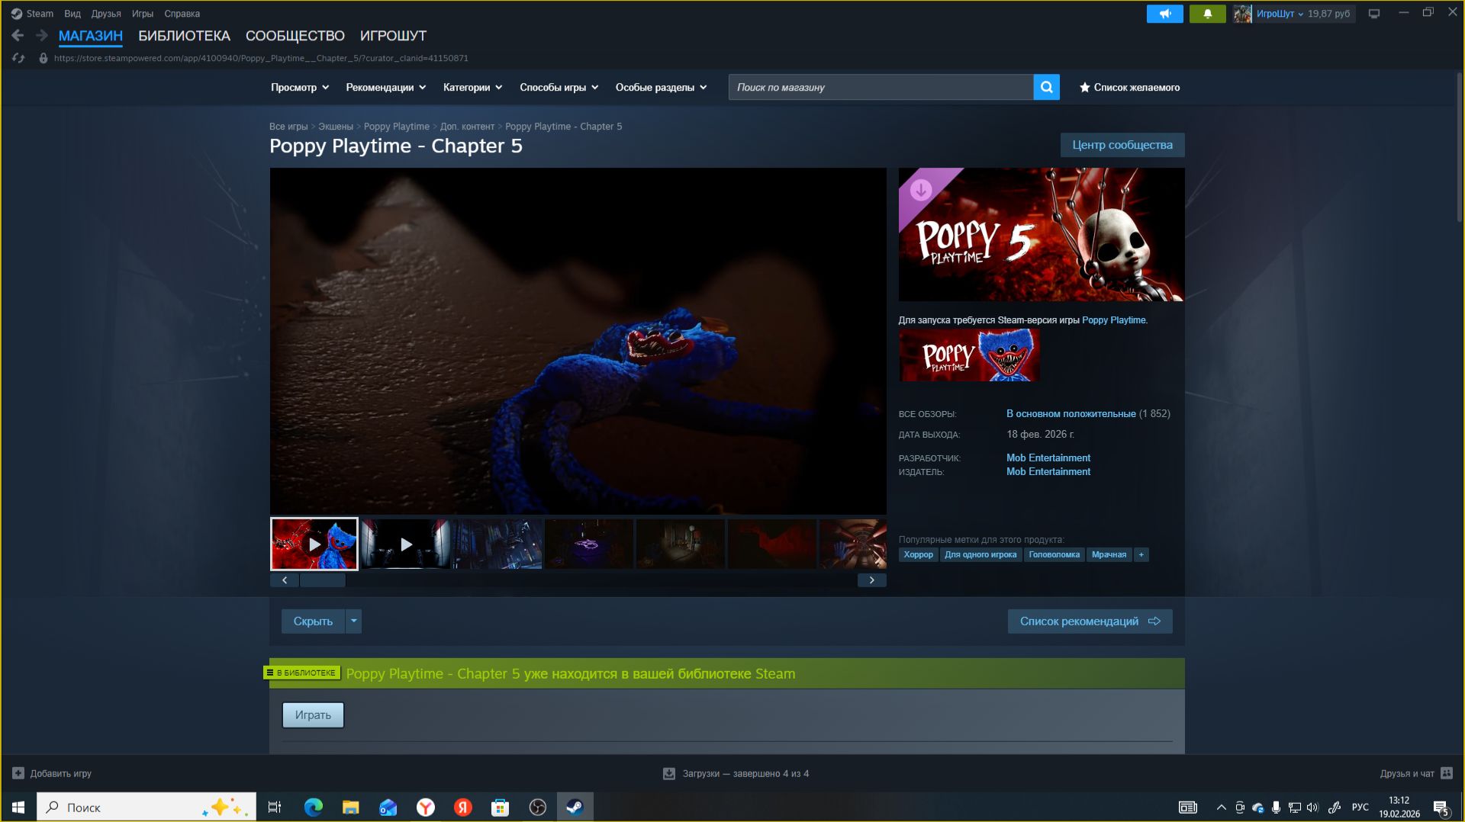Image resolution: width=1465 pixels, height=822 pixels.
Task: Click the blue store search magnifier button
Action: pyautogui.click(x=1046, y=88)
